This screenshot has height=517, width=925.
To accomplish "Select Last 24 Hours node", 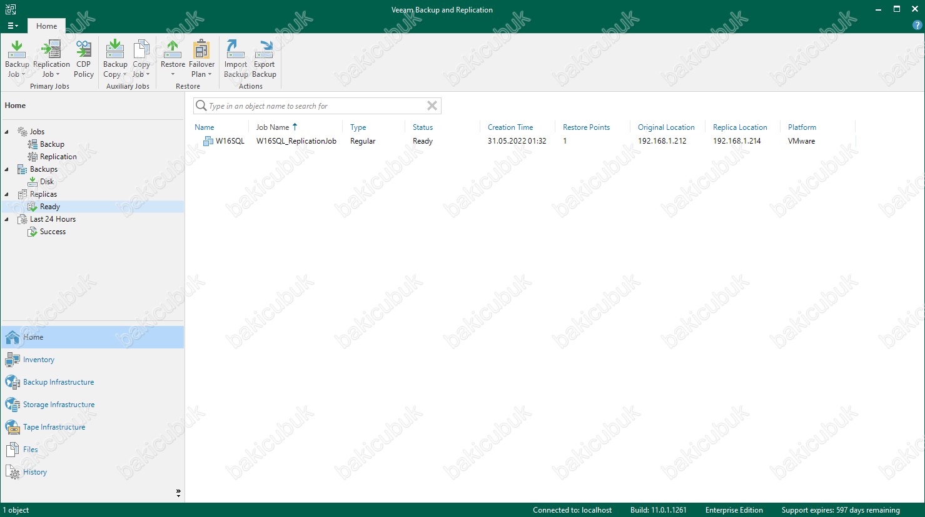I will click(53, 219).
